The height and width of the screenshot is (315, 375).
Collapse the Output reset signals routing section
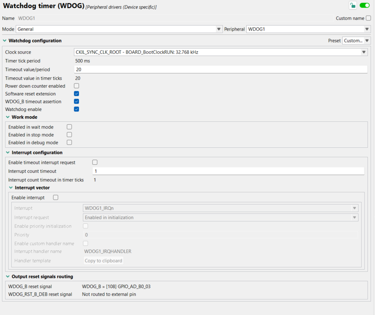pos(7,276)
